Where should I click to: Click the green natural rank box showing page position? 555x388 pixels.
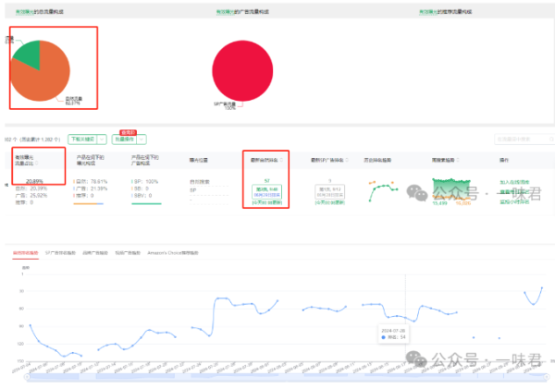[x=267, y=192]
